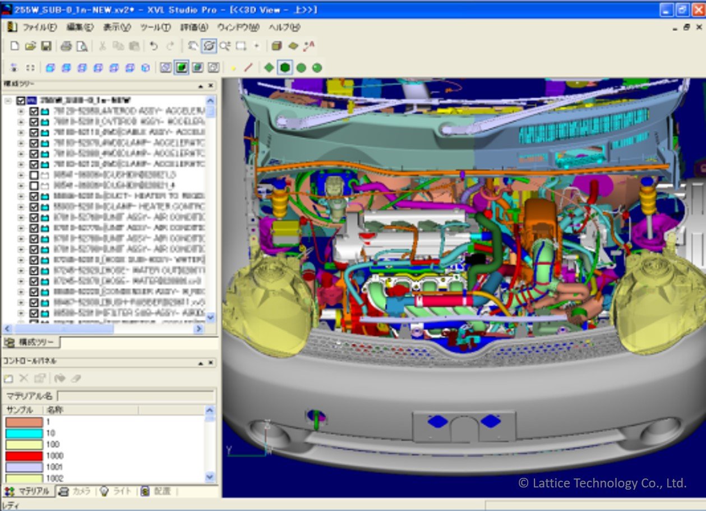Viewport: 706px width, 511px height.
Task: Open the ツール(T) menu
Action: point(155,27)
